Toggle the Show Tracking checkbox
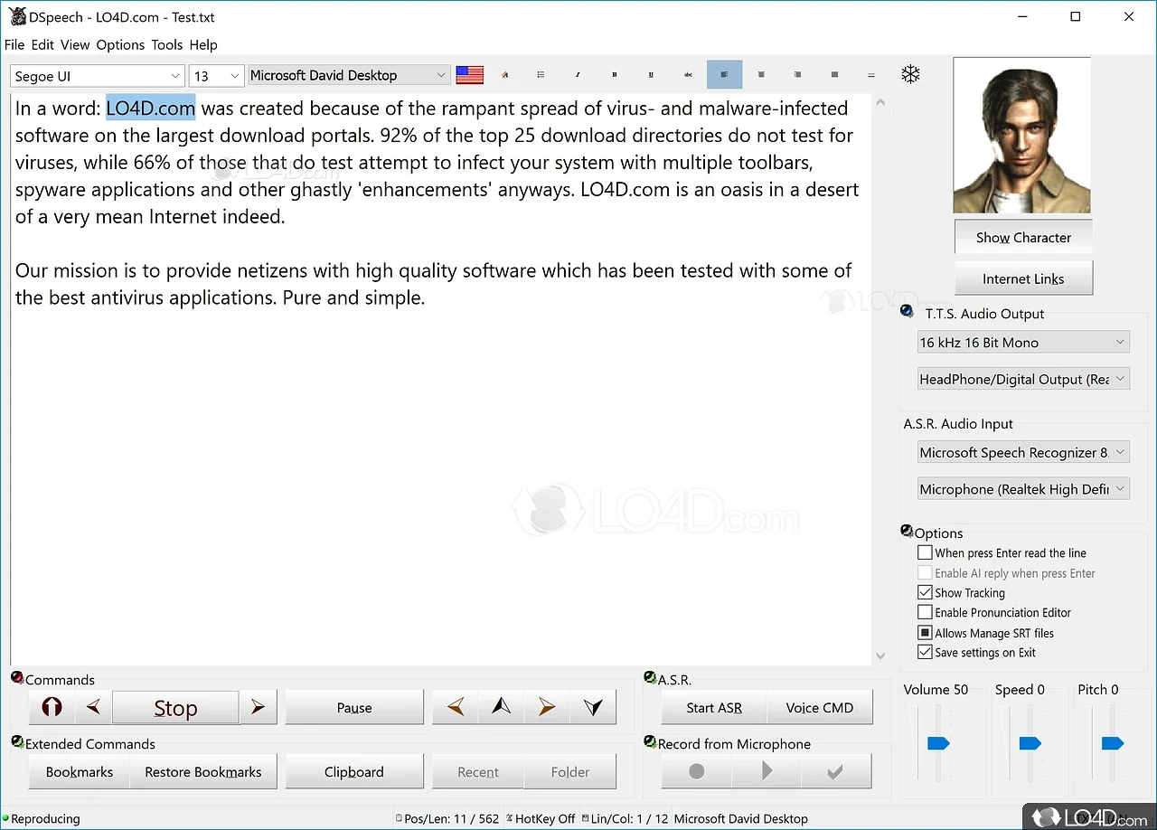Image resolution: width=1157 pixels, height=830 pixels. coord(925,592)
